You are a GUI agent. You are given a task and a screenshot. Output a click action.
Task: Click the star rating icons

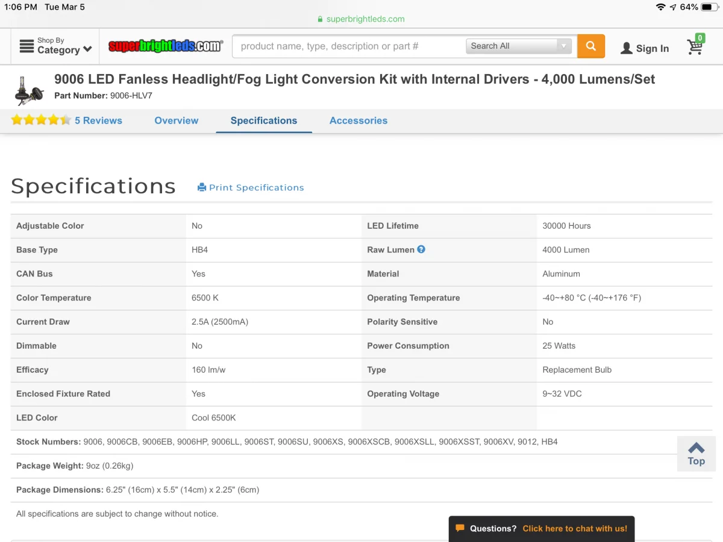pos(41,120)
